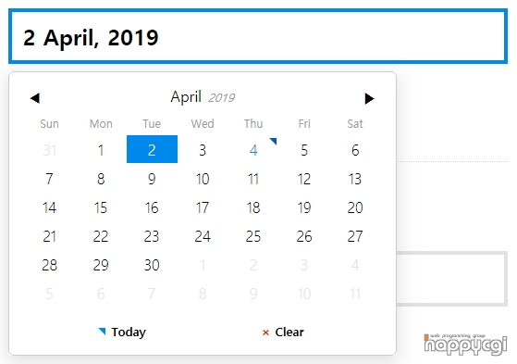This screenshot has height=364, width=517.
Task: Choose April 24 under Wed
Action: [x=203, y=236]
